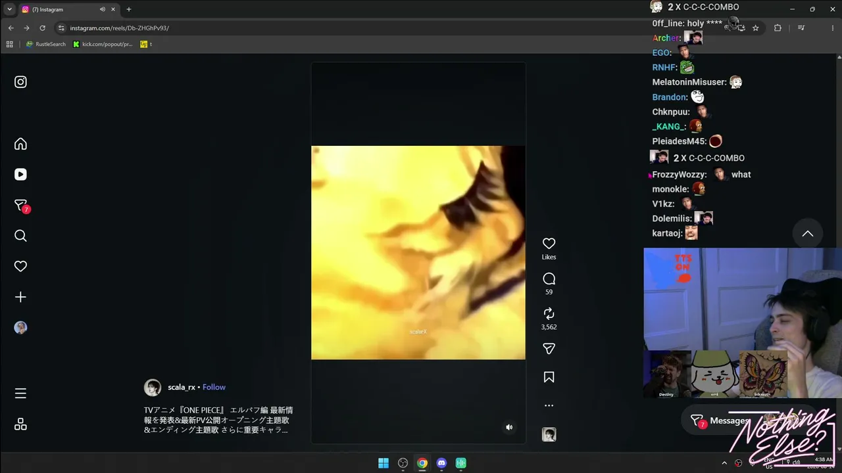
Task: Open the green audio waveform app in the taskbar
Action: (461, 463)
